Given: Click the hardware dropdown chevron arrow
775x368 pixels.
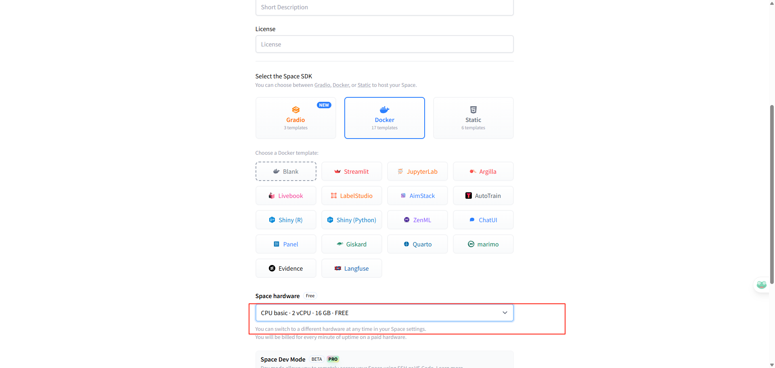Looking at the screenshot, I should [505, 313].
